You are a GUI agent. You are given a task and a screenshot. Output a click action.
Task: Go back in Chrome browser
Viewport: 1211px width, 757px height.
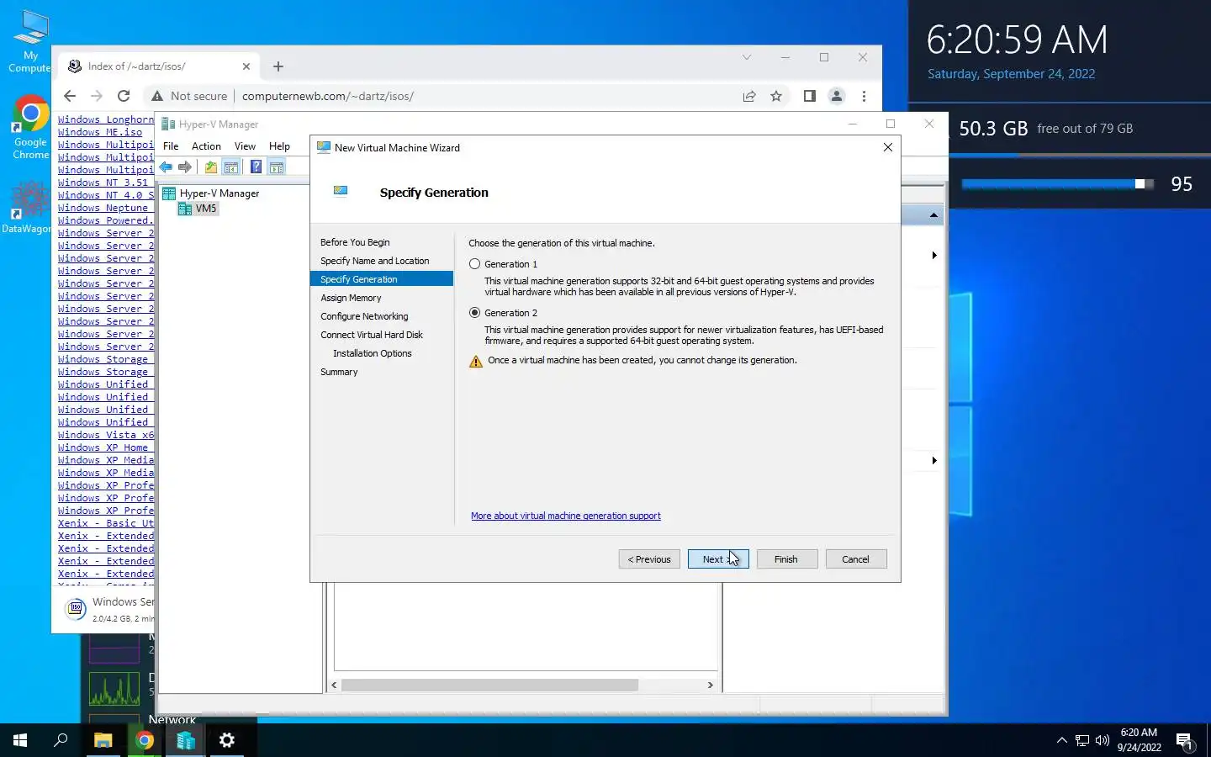pyautogui.click(x=70, y=96)
